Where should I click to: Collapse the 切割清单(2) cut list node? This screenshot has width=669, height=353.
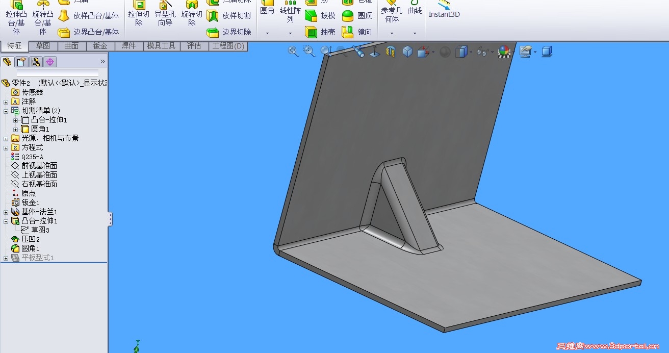(x=6, y=111)
